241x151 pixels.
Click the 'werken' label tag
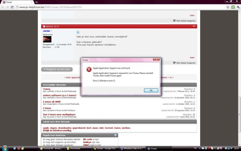126,128
